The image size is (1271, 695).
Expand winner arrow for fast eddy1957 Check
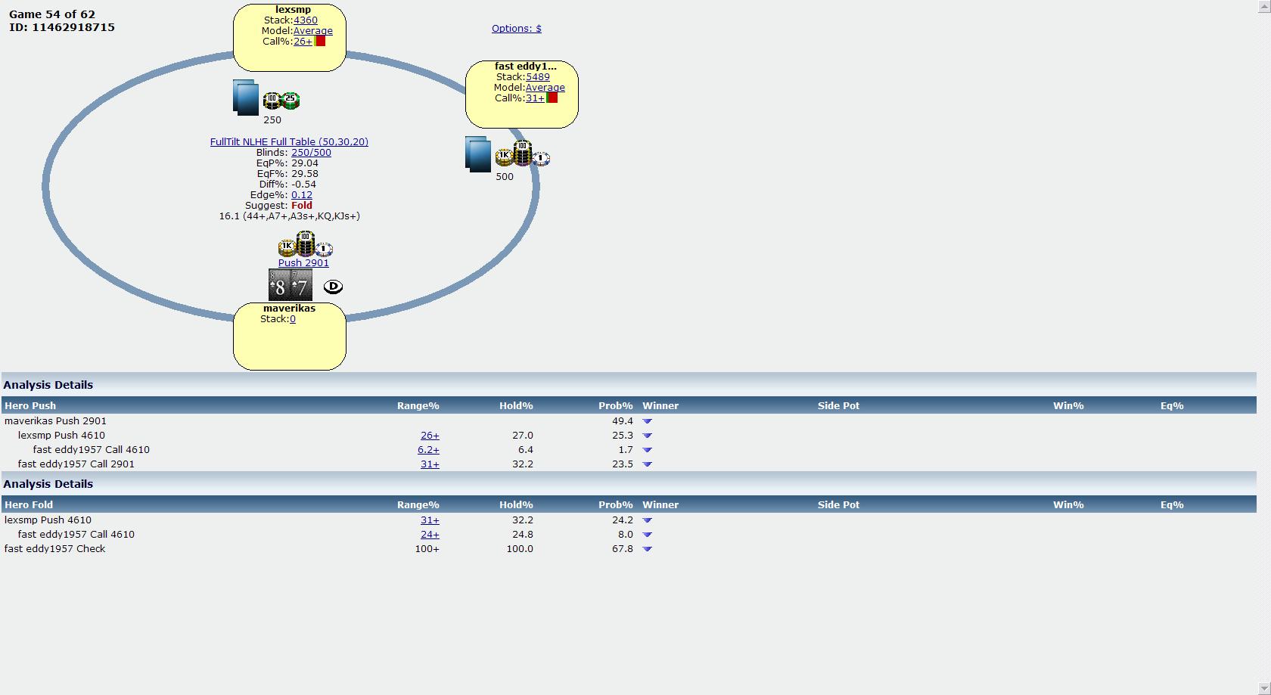[x=647, y=549]
